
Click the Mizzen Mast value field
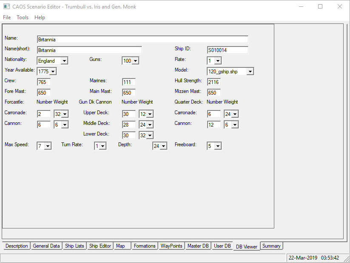214,92
